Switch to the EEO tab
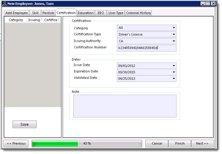 (101, 13)
